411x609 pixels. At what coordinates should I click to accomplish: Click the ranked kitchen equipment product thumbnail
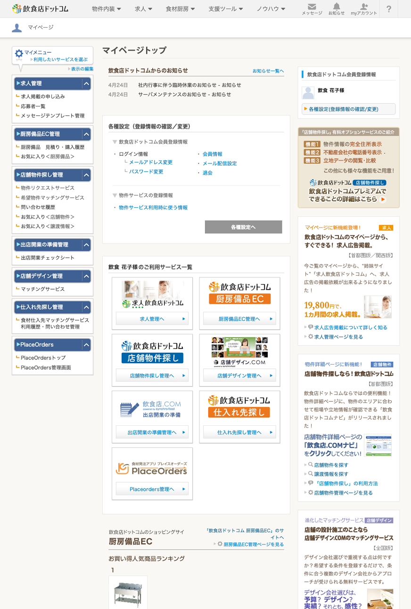128,592
